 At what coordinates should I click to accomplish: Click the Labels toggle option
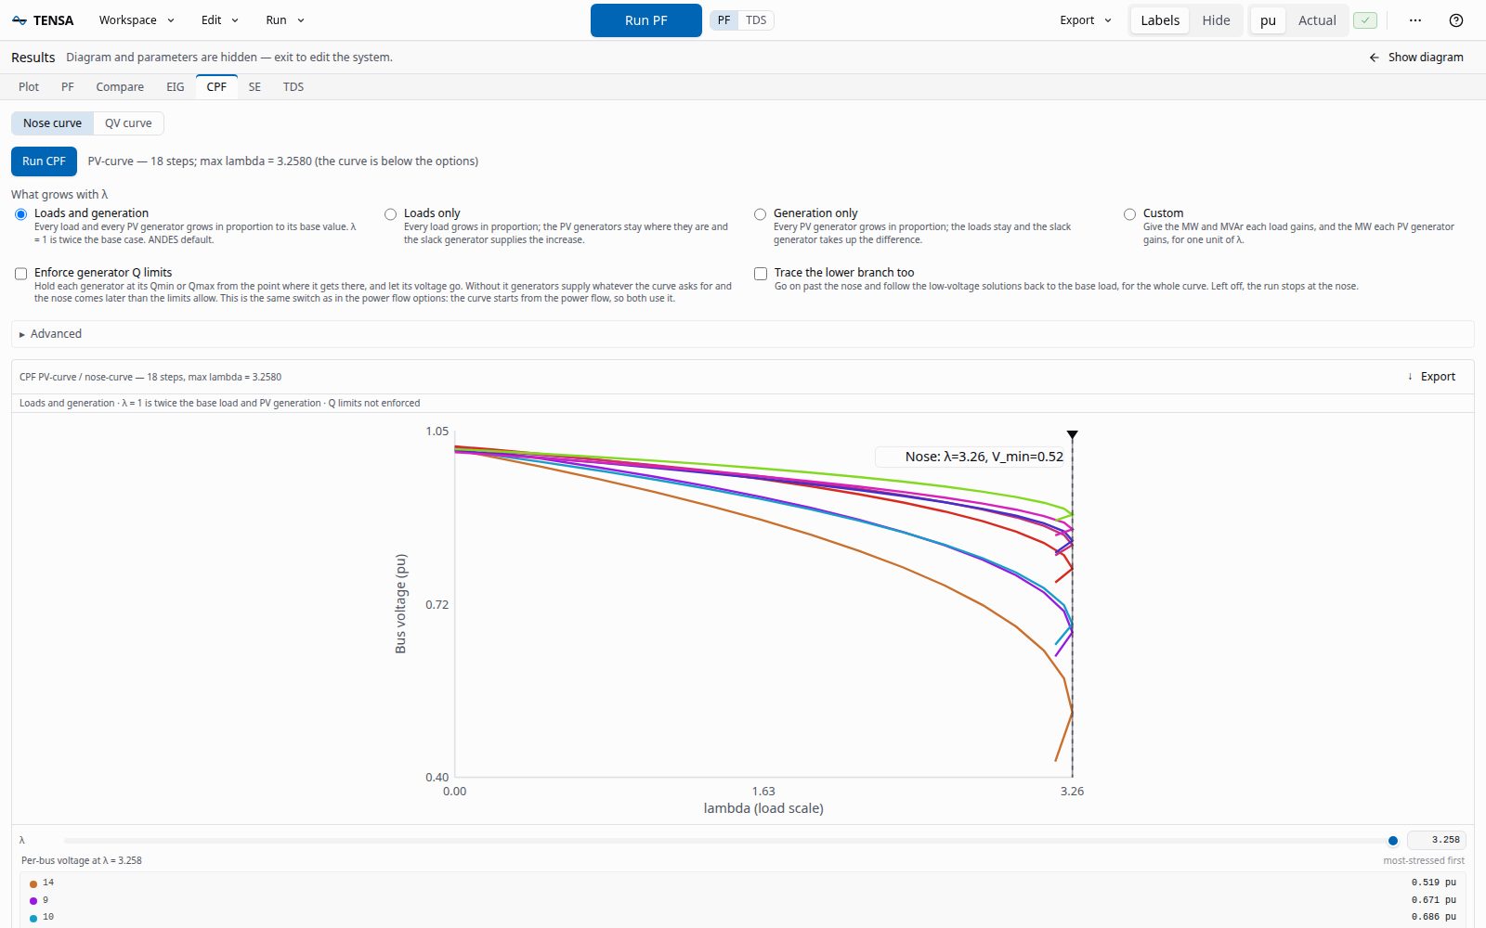click(1160, 20)
